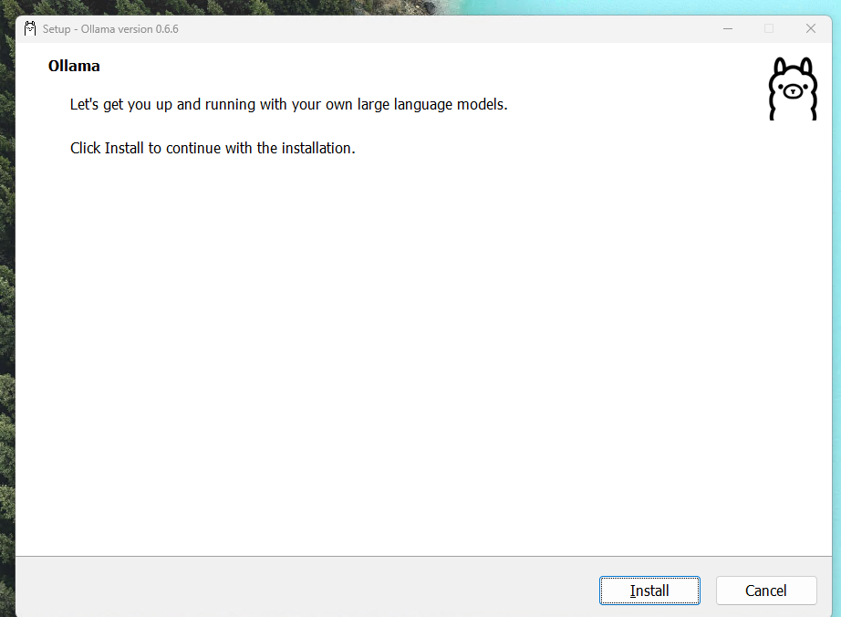Close the Ollama setup window
This screenshot has width=841, height=617.
pos(810,29)
